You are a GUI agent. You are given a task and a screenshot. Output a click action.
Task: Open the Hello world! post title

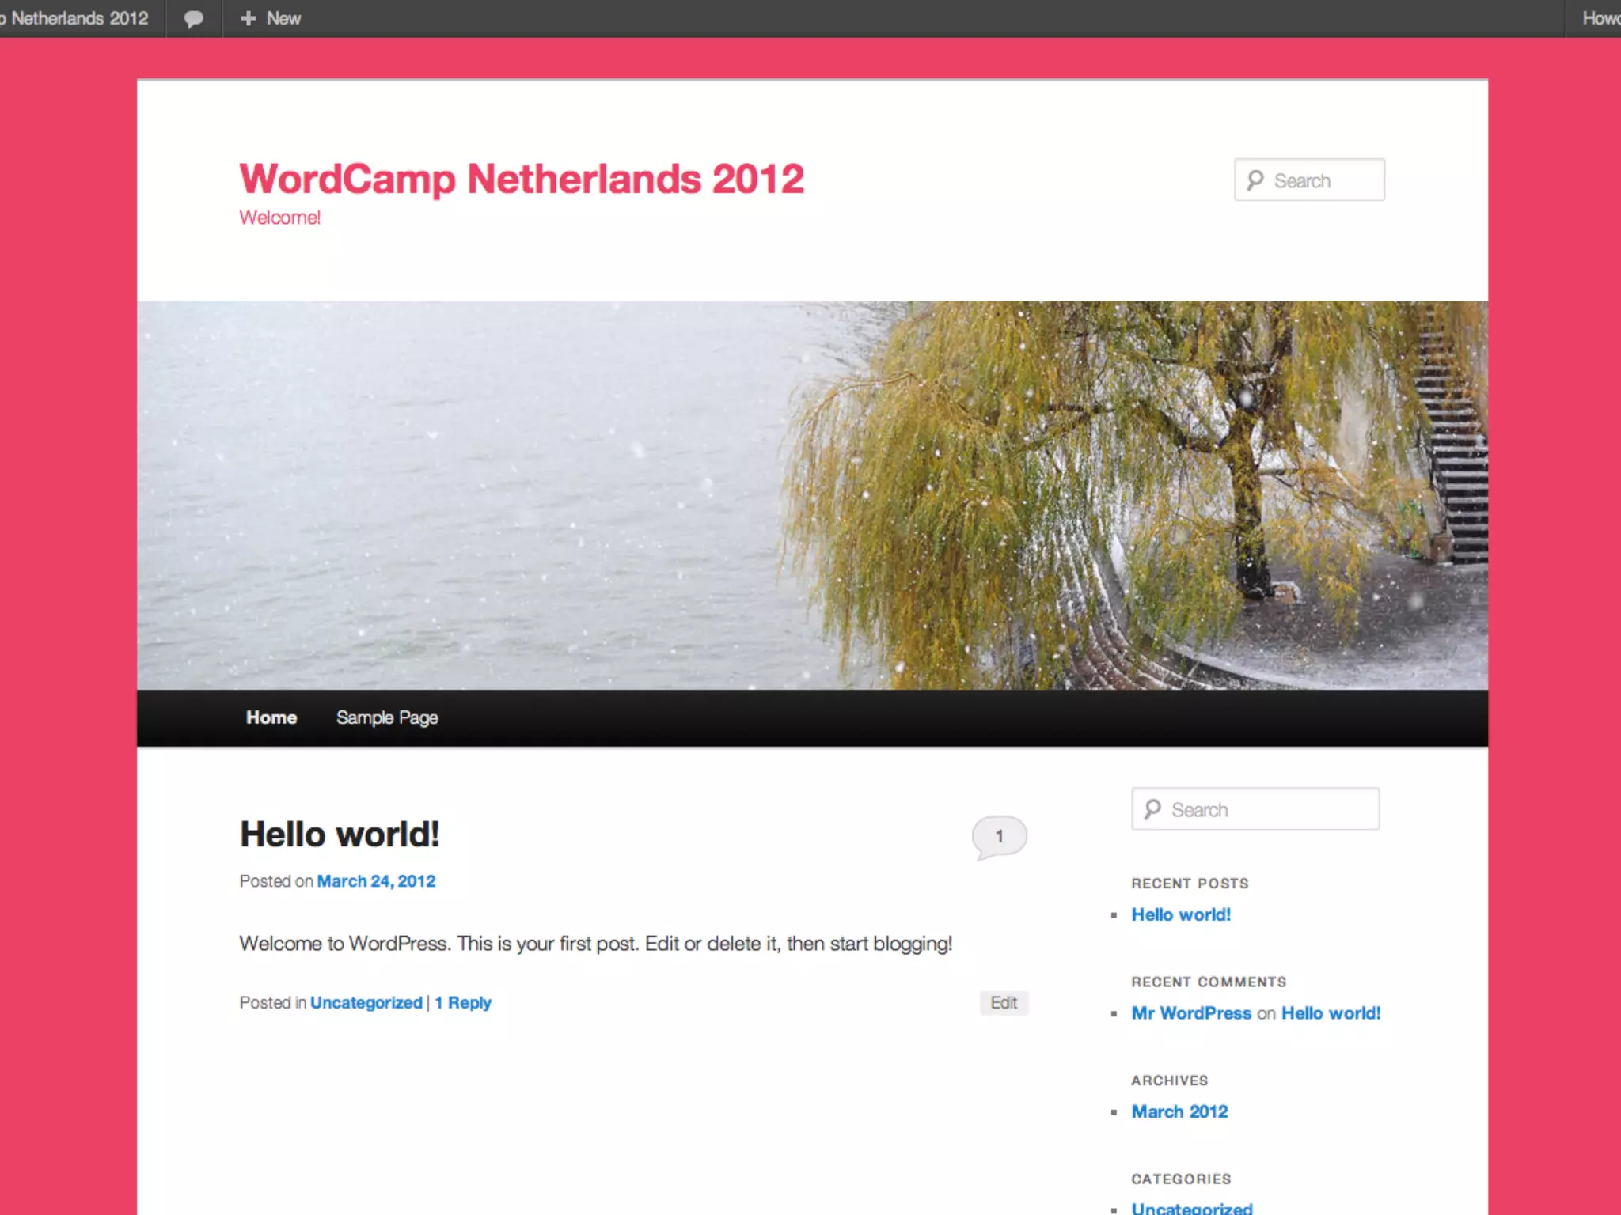point(340,835)
